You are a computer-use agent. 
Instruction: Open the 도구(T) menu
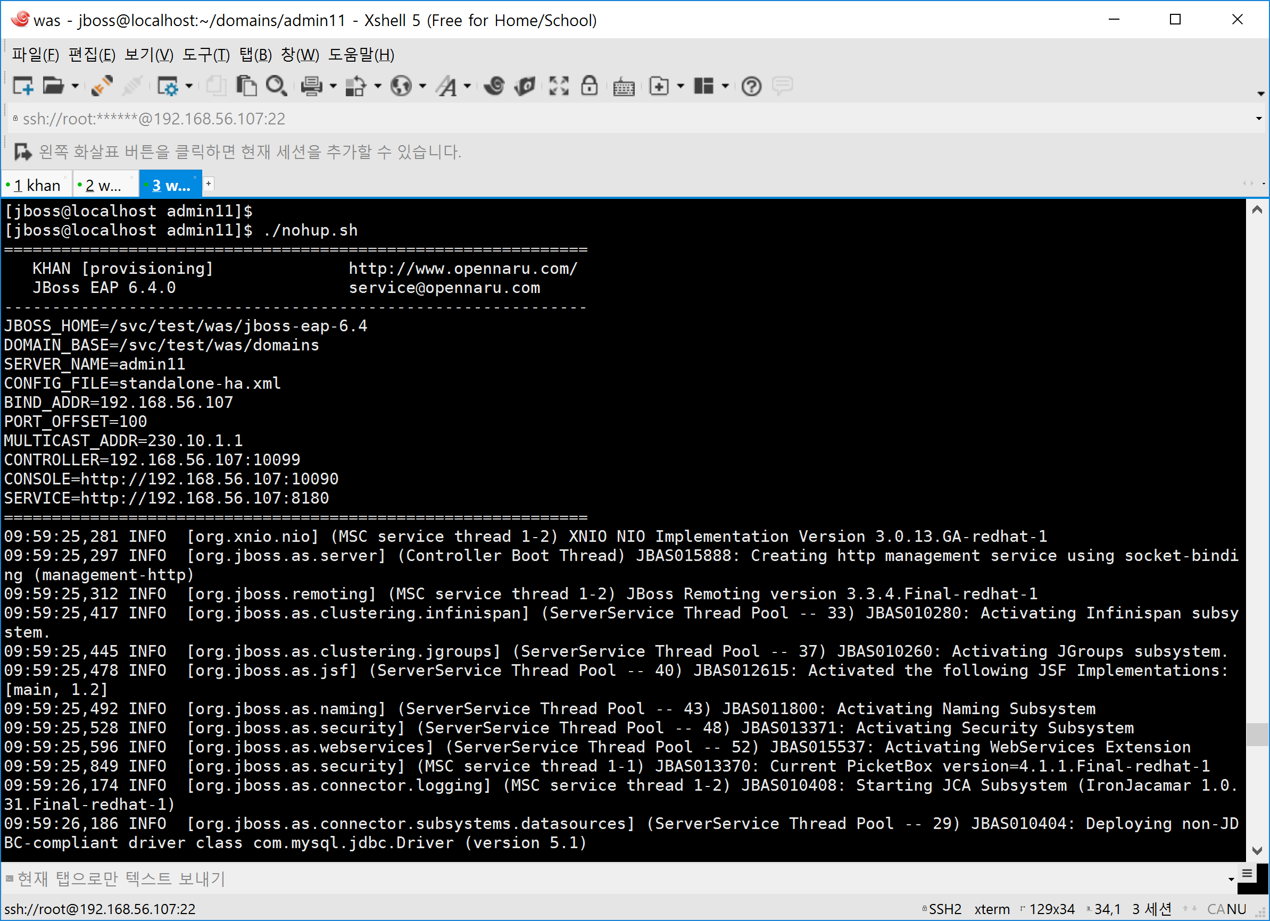click(205, 55)
